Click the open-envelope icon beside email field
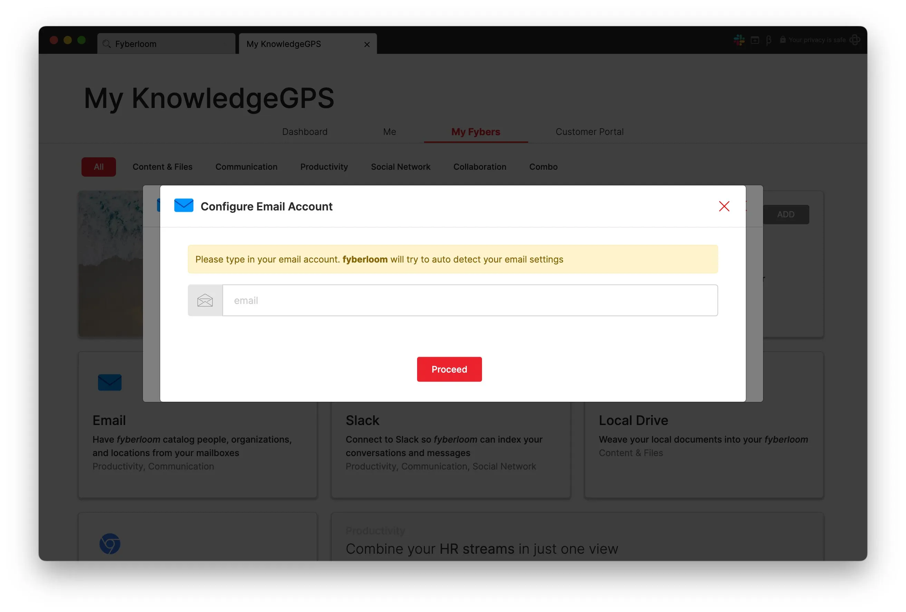Screen dimensions: 906x612 (205, 300)
